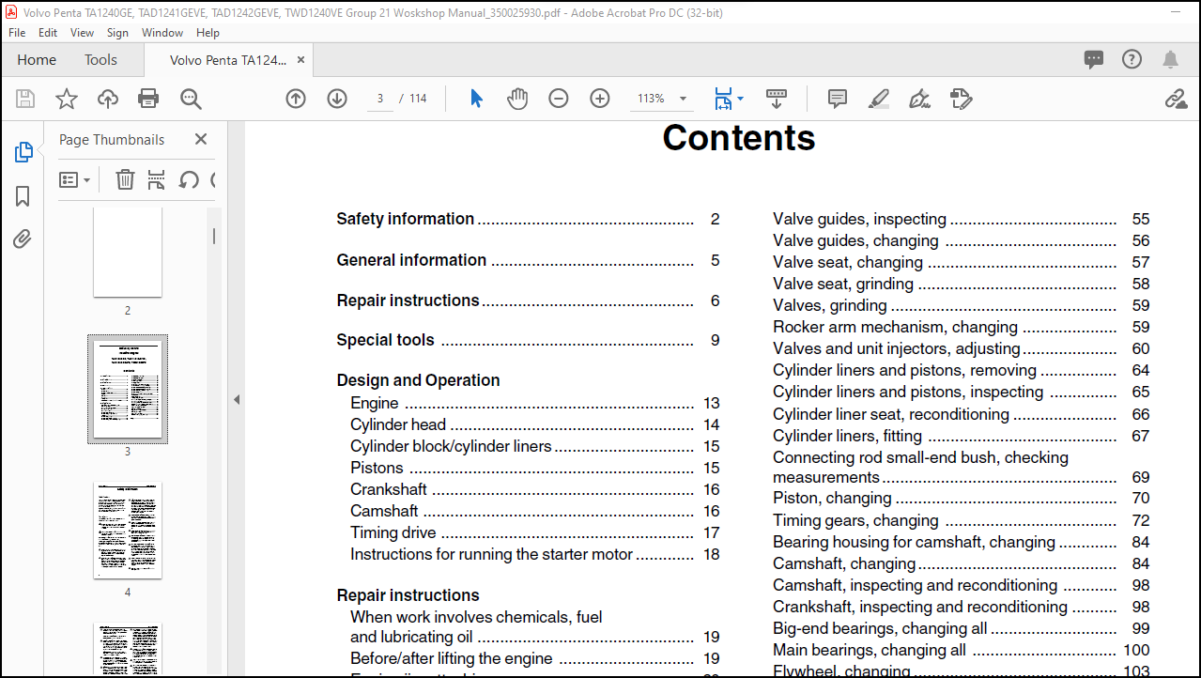Collapse the navigation pane with arrow
Screen dimensions: 1201x678
click(237, 399)
